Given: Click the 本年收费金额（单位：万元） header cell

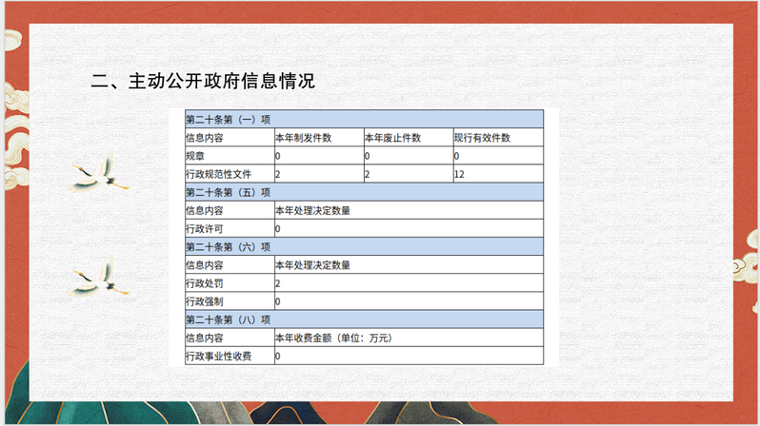Looking at the screenshot, I should pos(408,338).
